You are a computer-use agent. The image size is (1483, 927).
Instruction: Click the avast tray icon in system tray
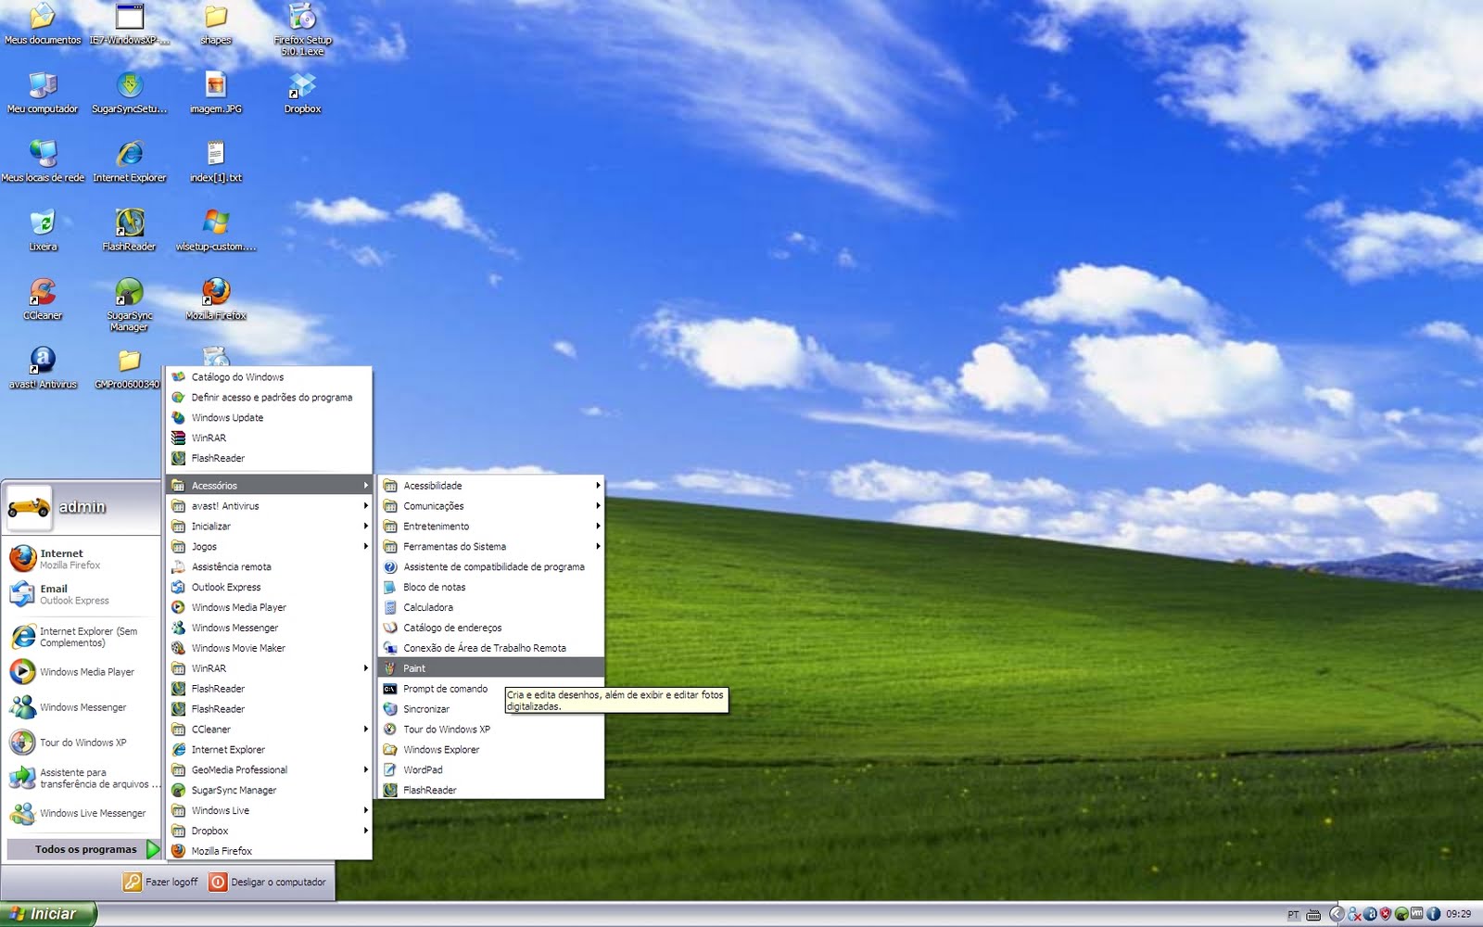coord(1370,914)
